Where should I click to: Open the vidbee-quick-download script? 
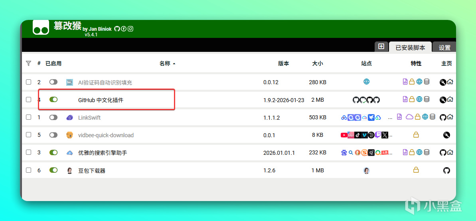tap(106, 135)
